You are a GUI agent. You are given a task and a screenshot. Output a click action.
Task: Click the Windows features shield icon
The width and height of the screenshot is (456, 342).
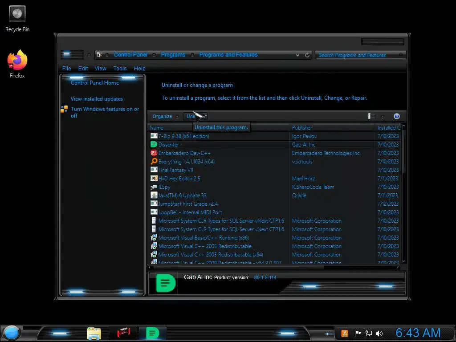[64, 109]
